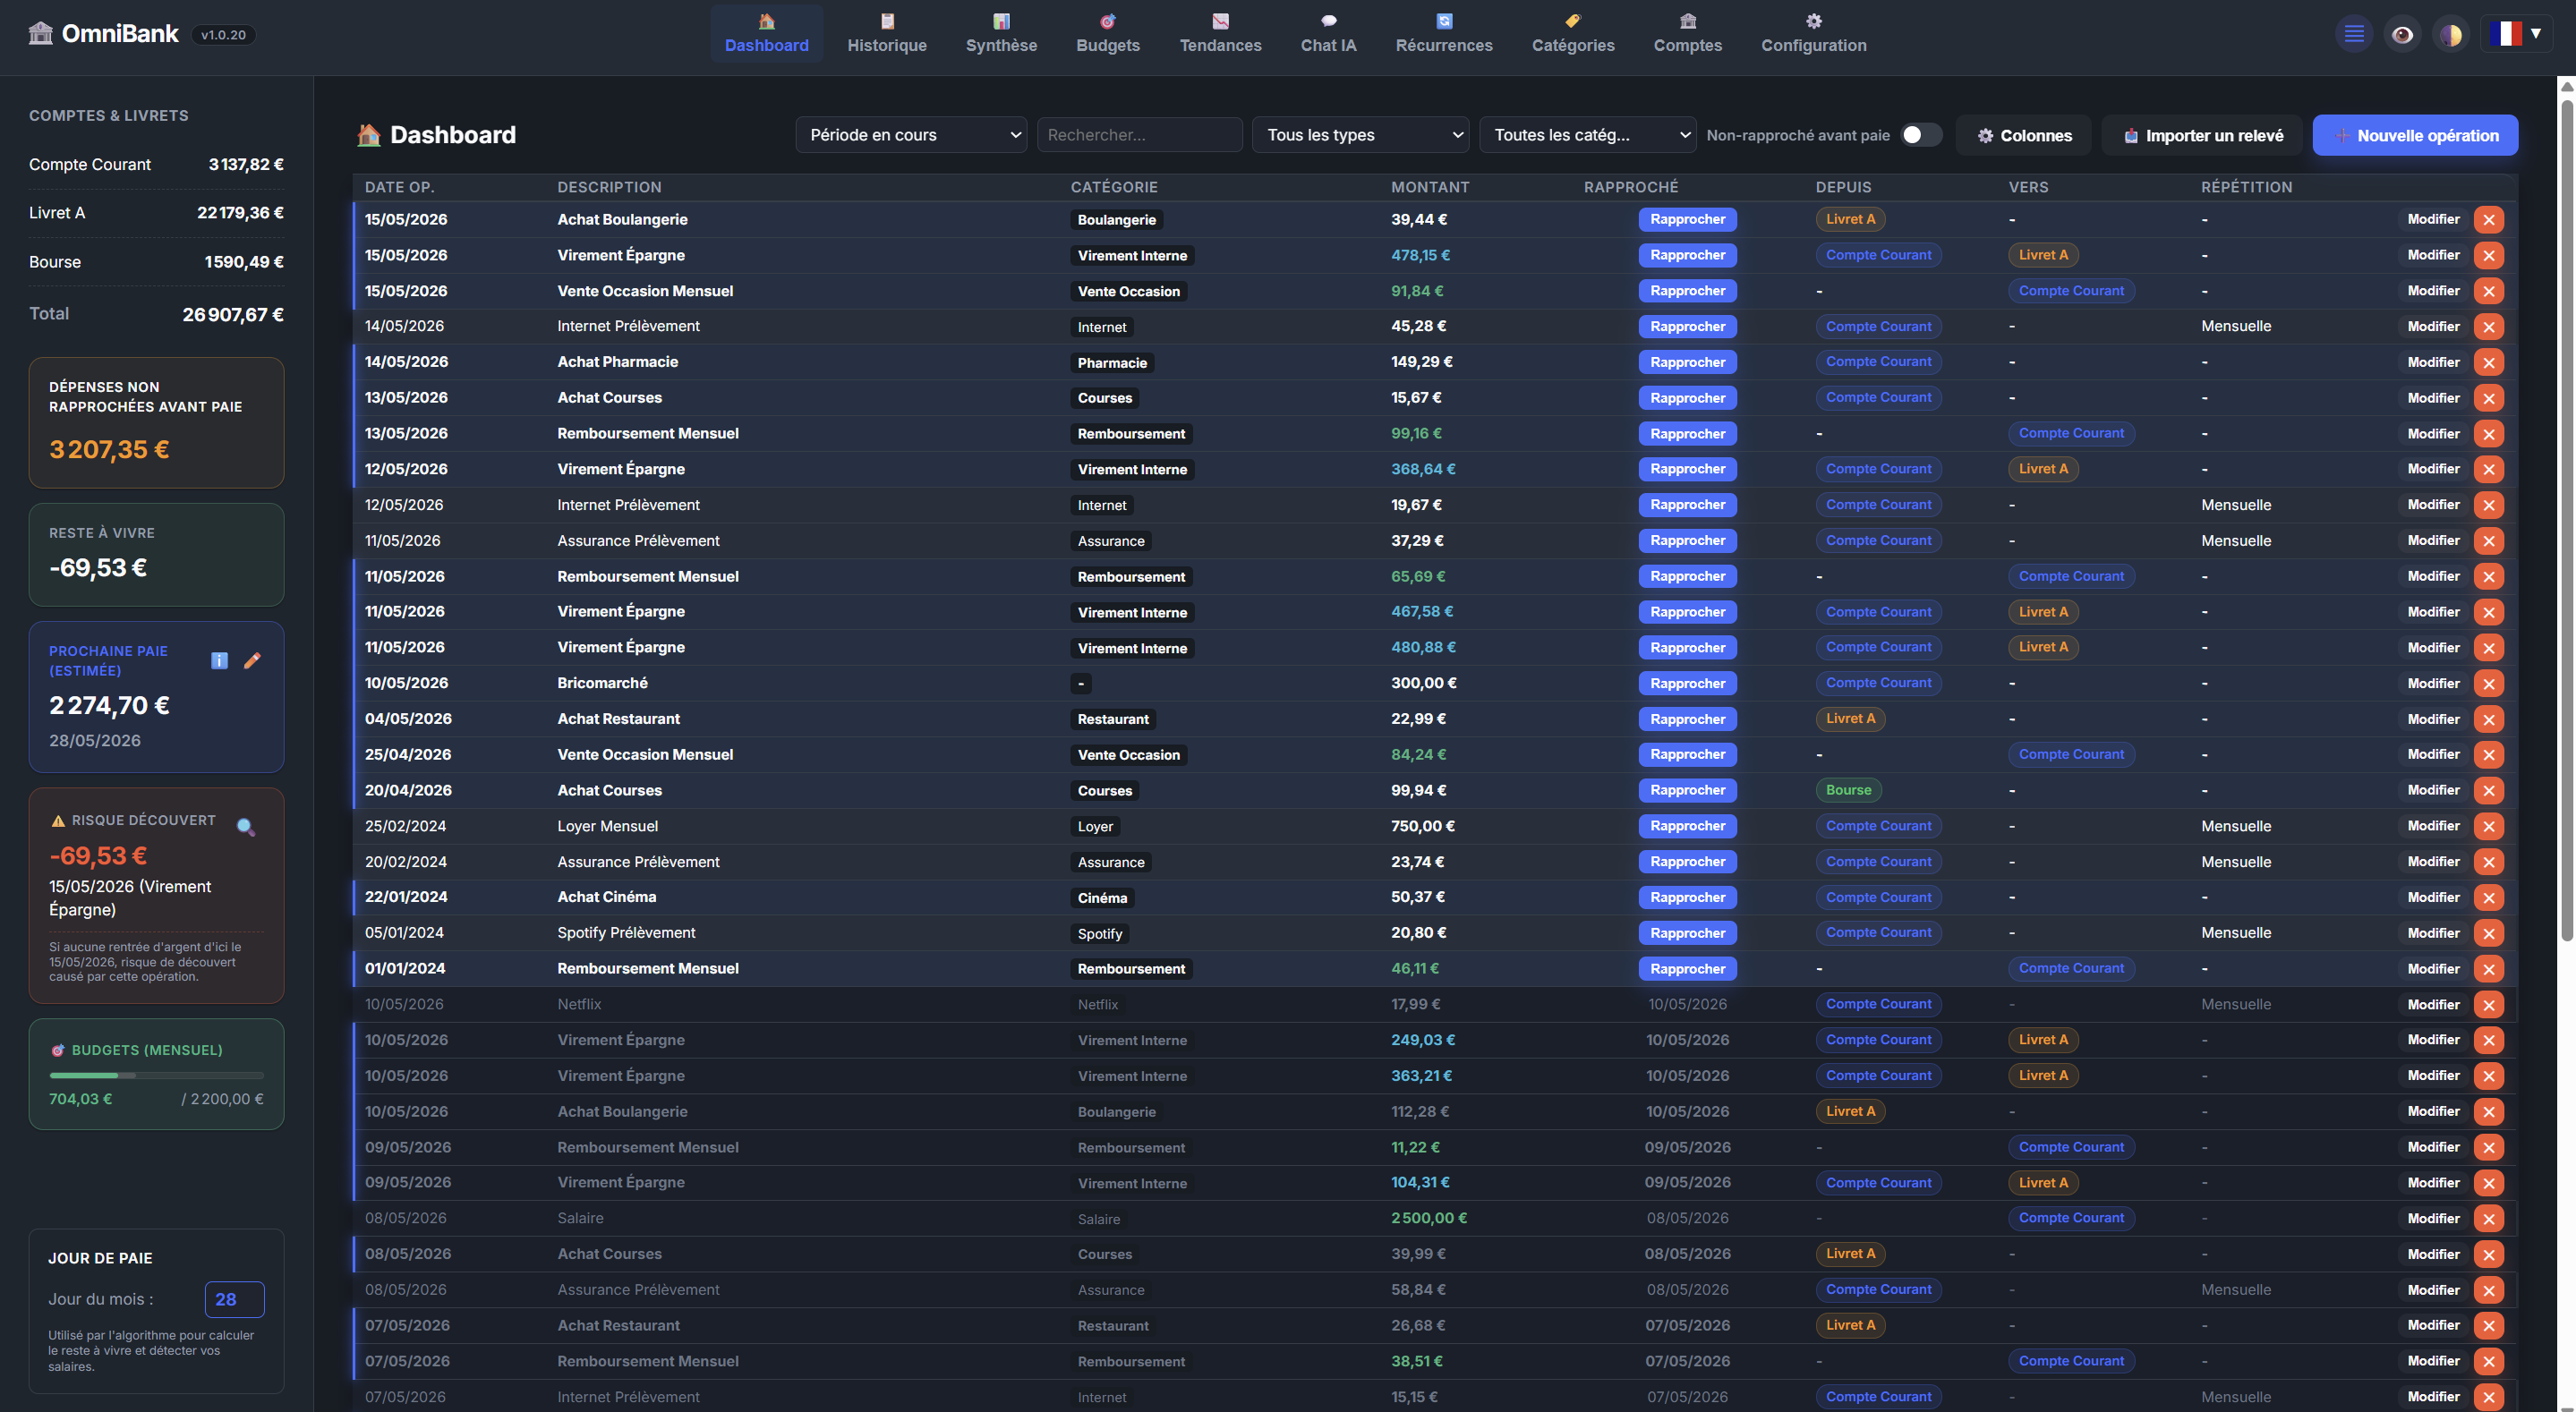Image resolution: width=2576 pixels, height=1412 pixels.
Task: Open the Tous les types dropdown
Action: [x=1360, y=135]
